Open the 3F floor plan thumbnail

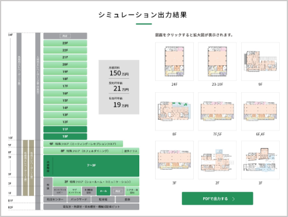pos(174,160)
